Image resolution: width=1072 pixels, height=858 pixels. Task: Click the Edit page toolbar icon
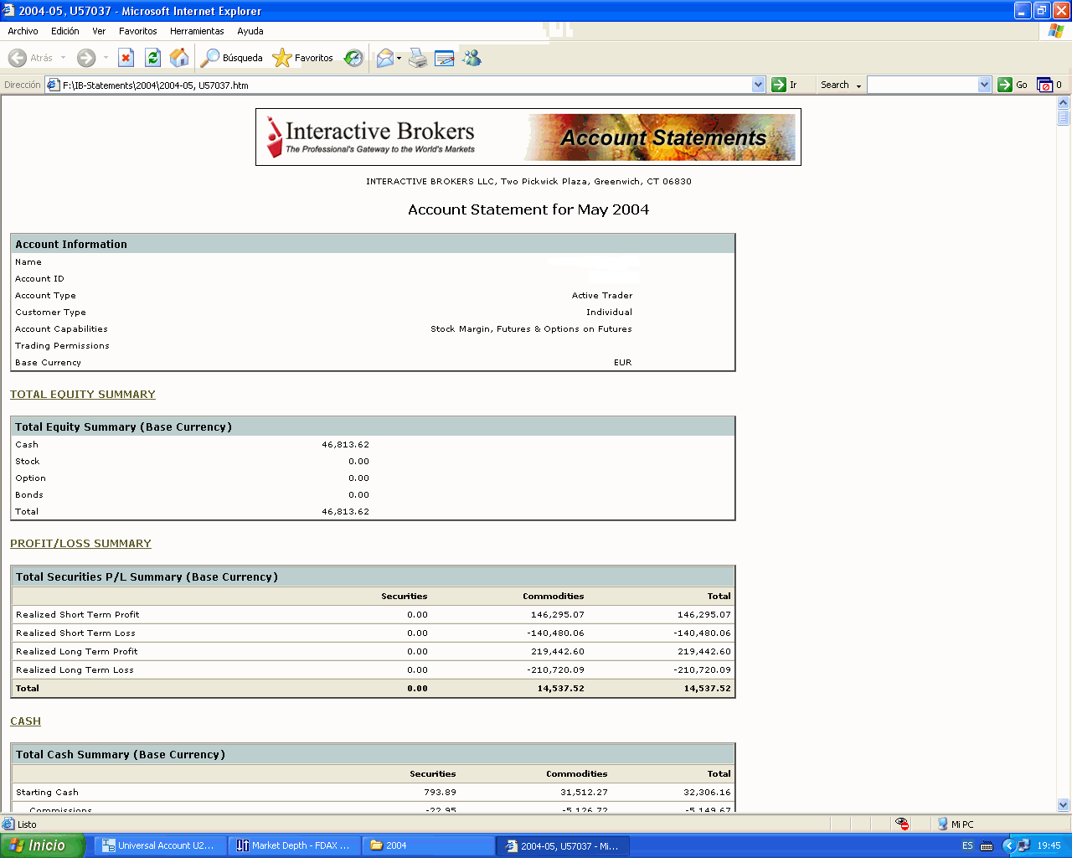click(445, 58)
